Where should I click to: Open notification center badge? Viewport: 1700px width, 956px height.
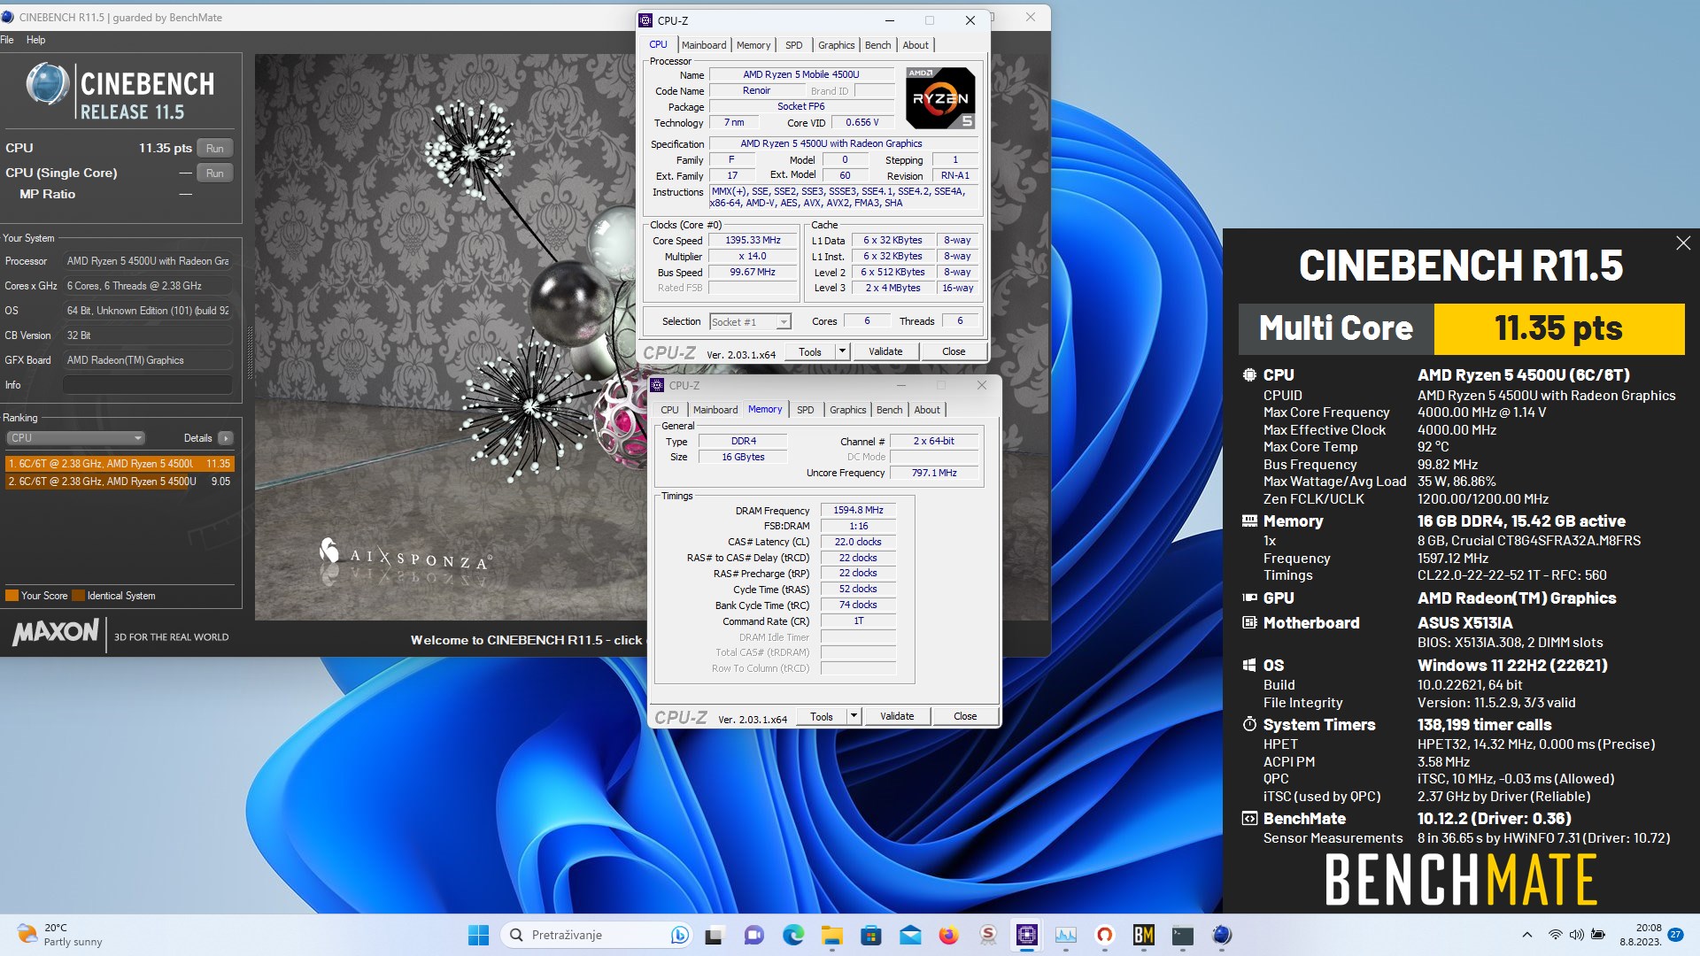(x=1675, y=935)
